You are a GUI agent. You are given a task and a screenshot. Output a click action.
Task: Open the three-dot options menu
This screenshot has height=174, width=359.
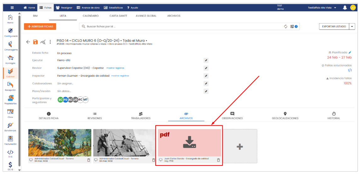coord(50,42)
